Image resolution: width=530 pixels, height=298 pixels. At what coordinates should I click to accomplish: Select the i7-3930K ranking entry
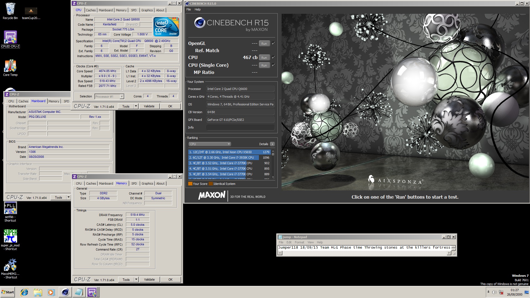[x=229, y=158]
